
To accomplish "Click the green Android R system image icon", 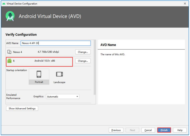I will [x=9, y=61].
